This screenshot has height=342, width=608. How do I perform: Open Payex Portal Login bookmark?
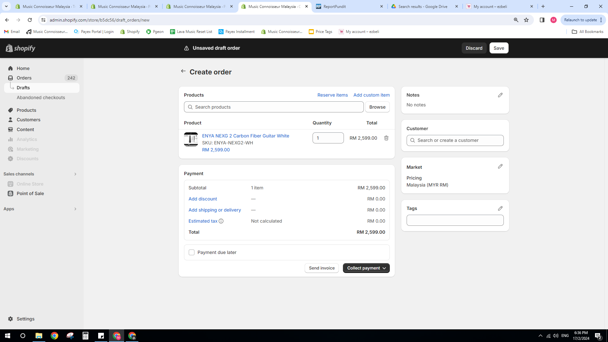coord(94,32)
